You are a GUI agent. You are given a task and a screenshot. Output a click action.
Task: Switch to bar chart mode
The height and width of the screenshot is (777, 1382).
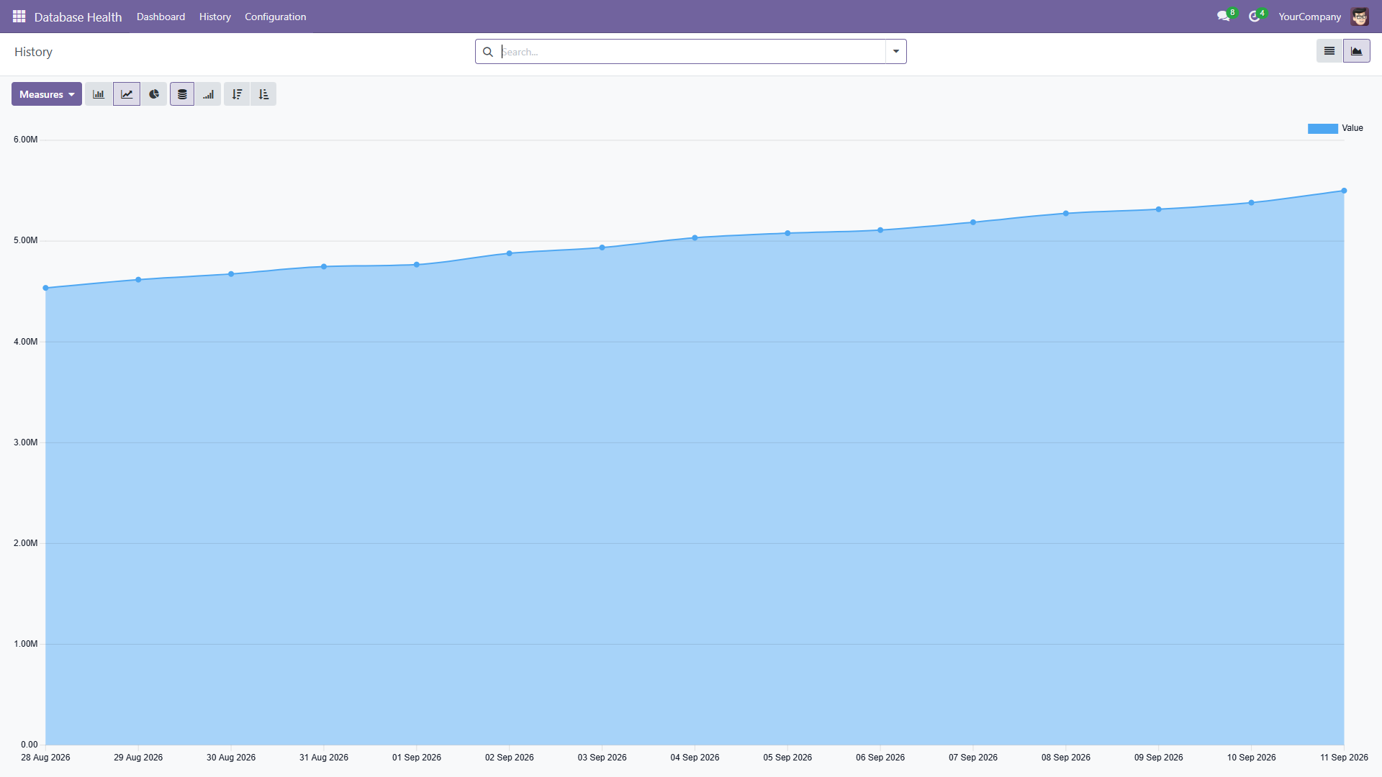tap(99, 94)
